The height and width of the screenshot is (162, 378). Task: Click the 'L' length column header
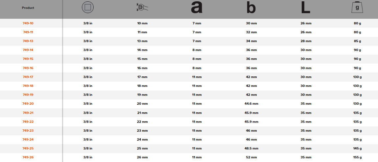tap(306, 8)
